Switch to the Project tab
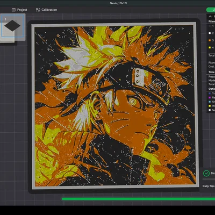 click(x=19, y=10)
